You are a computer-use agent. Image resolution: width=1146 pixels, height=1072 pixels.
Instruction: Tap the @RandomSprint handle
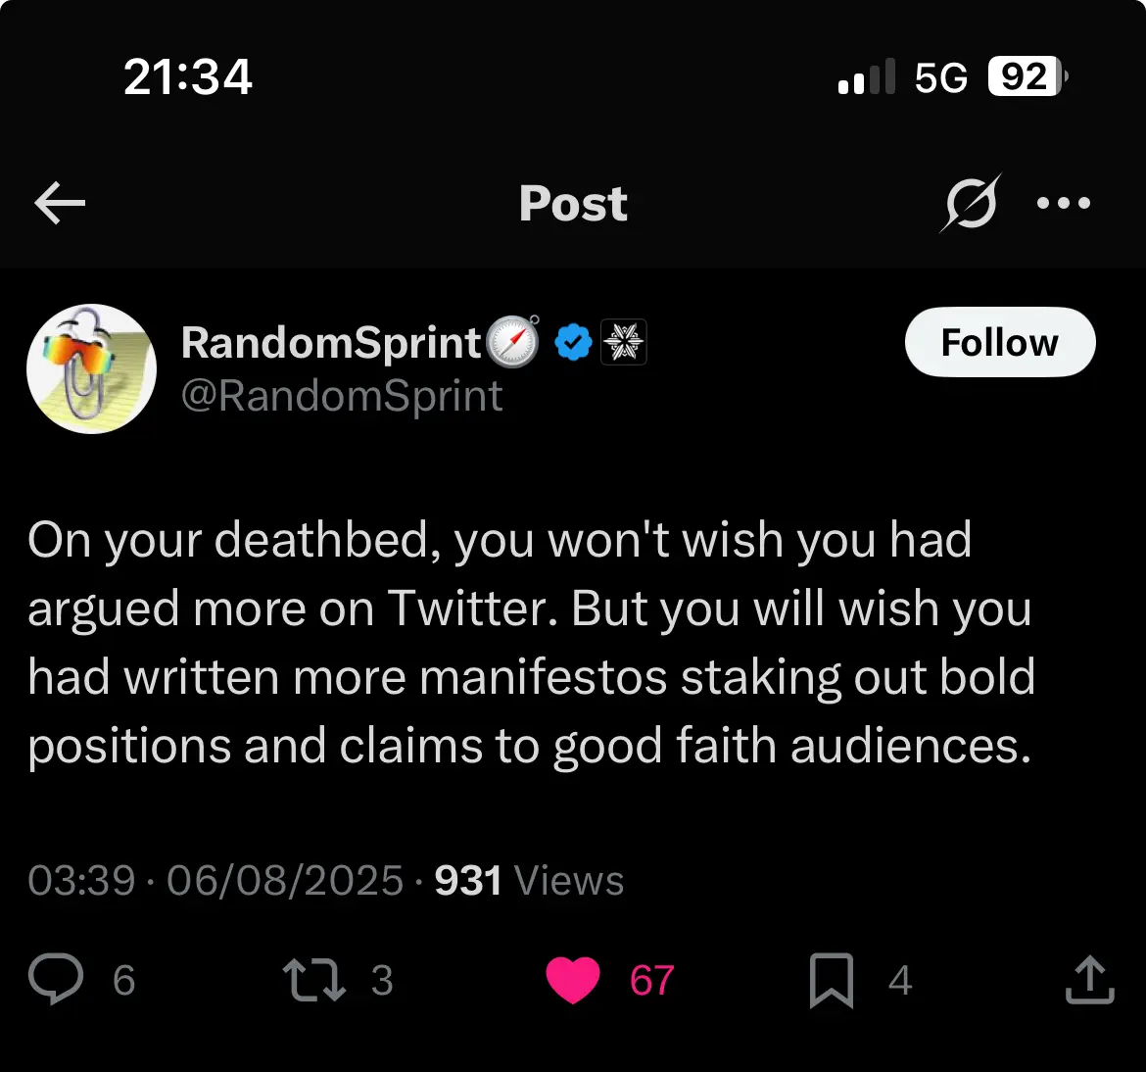click(x=342, y=396)
